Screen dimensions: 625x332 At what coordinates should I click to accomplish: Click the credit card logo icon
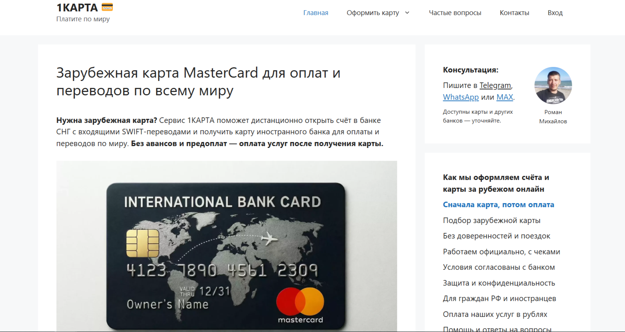tap(107, 7)
